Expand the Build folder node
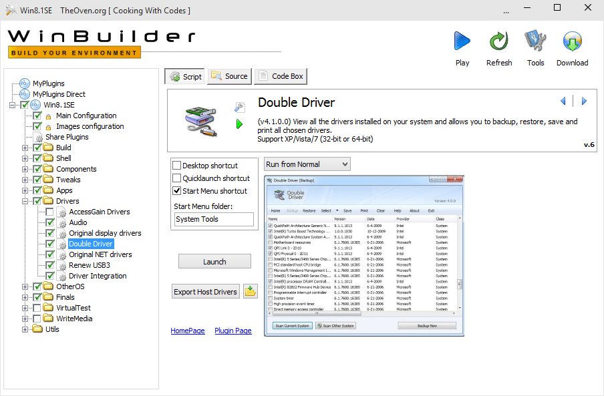604x396 pixels. pyautogui.click(x=25, y=148)
